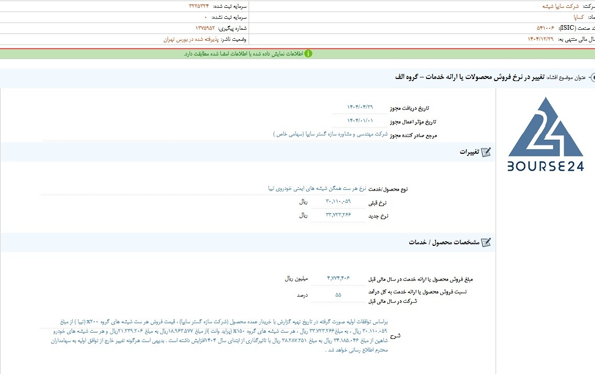595x374 pixels.
Task: Select the new rate value ۳۳,۷۲۳,۲۶۶
Action: tap(338, 214)
